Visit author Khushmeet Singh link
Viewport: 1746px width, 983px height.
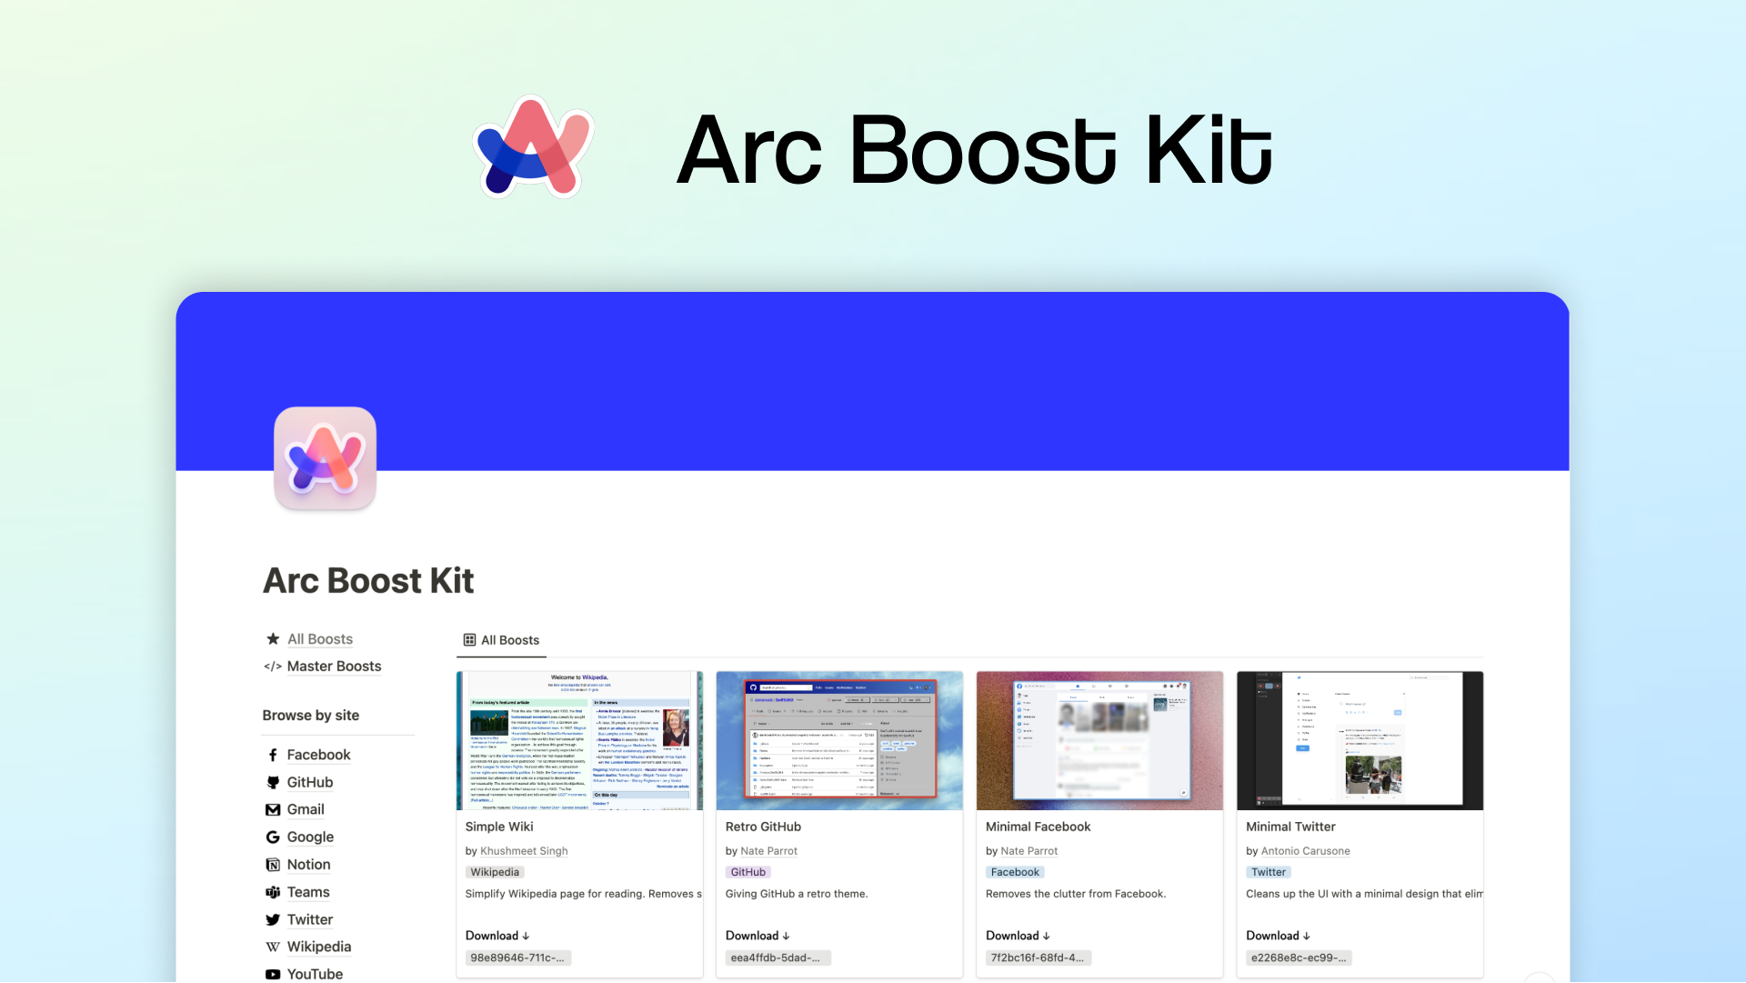(524, 851)
